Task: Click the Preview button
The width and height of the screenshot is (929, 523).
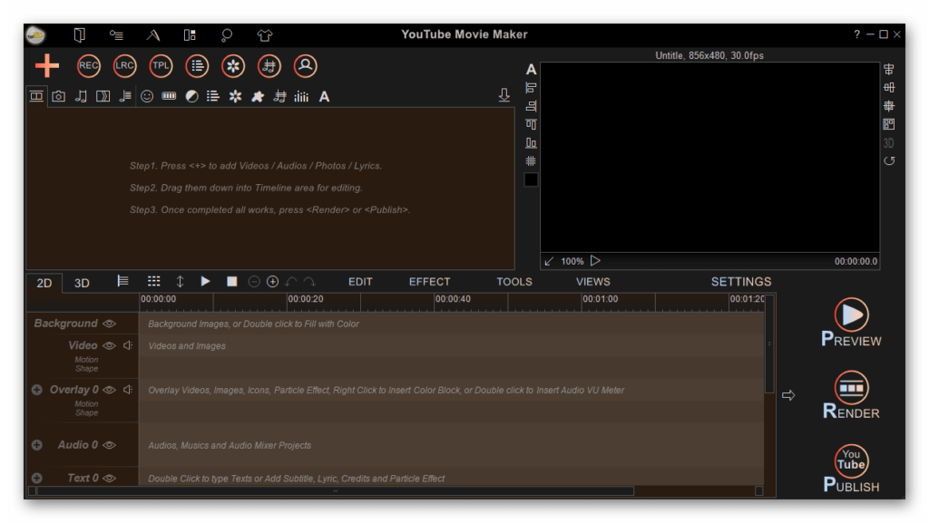Action: (851, 323)
